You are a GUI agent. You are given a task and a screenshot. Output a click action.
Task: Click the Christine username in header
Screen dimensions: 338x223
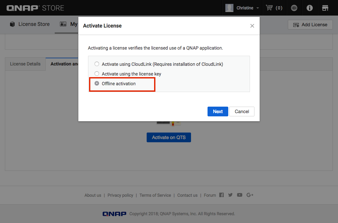point(245,8)
